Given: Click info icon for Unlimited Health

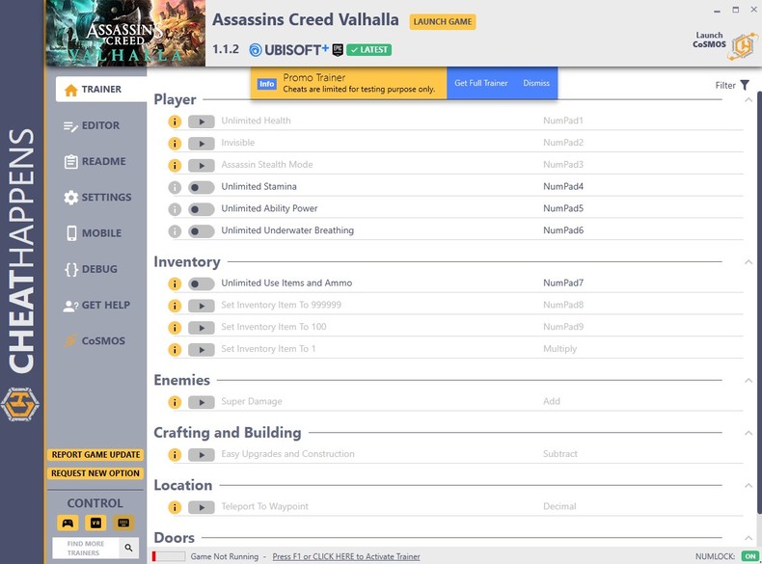Looking at the screenshot, I should coord(175,121).
